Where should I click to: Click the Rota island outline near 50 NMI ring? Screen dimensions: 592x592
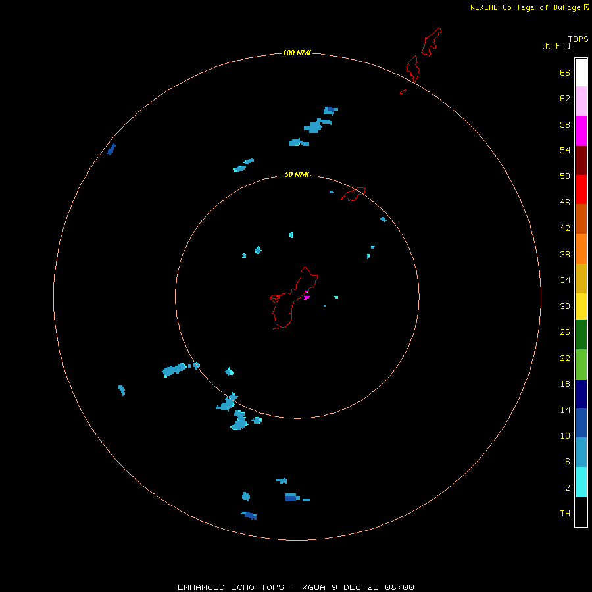[x=353, y=194]
